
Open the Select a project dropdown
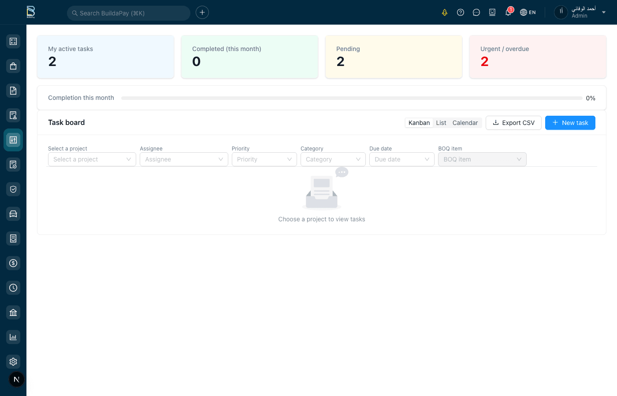point(92,159)
